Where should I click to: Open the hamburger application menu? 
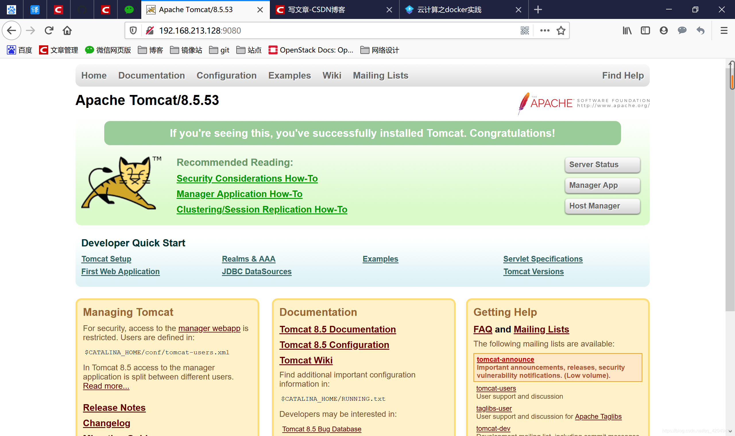click(724, 31)
